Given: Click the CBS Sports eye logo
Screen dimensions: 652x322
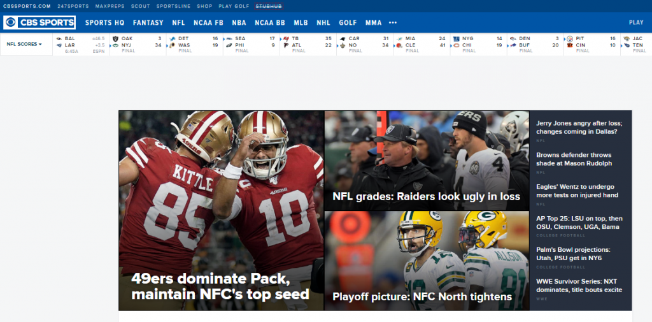Looking at the screenshot, I should click(x=11, y=23).
